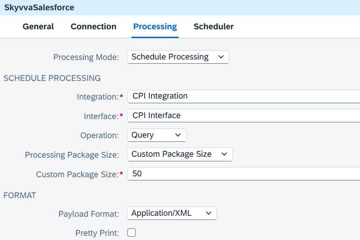Open the Payload Format dropdown
Viewport: 360px width, 240px height.
point(172,213)
